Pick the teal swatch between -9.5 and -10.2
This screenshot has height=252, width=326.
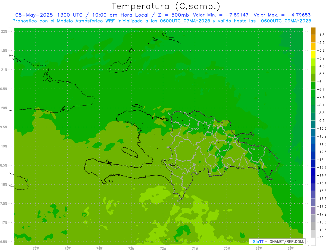click(313, 125)
